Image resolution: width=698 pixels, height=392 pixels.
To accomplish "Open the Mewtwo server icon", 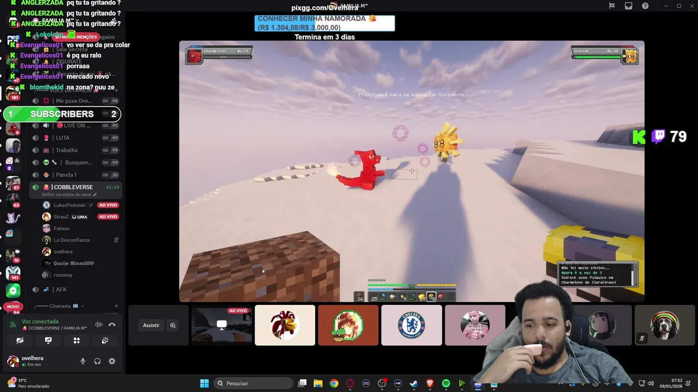I will [x=13, y=218].
